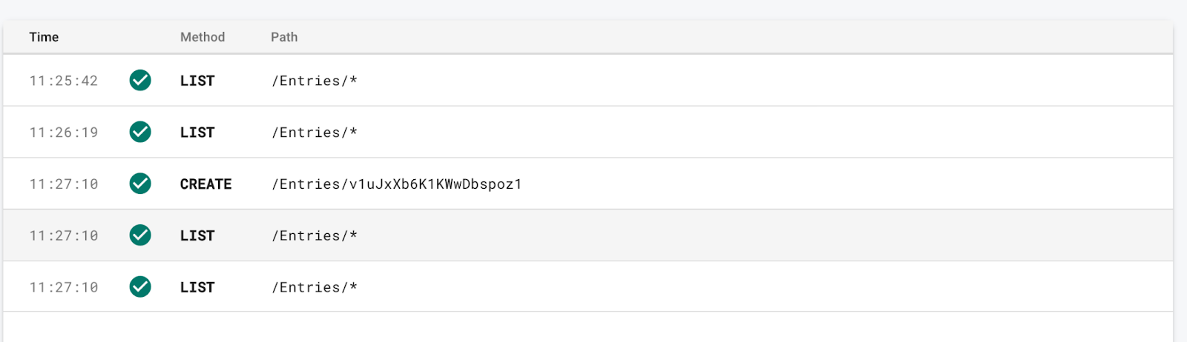Viewport: 1187px width, 342px height.
Task: Click the checkmark icon in the last row
Action: click(140, 286)
